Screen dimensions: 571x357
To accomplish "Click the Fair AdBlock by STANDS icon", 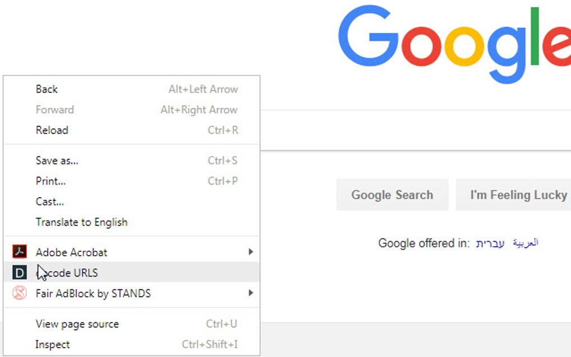I will 20,293.
